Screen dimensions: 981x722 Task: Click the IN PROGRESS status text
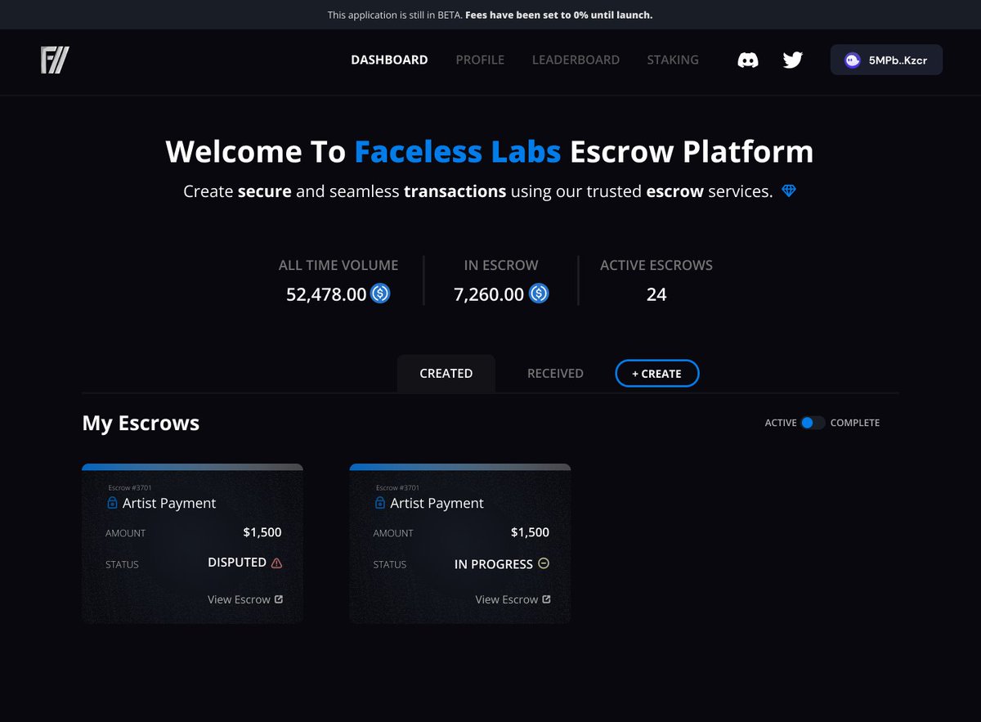coord(494,563)
